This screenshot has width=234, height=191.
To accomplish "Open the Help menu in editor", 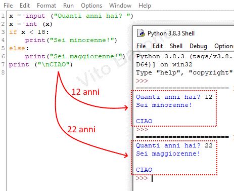I will 145,6.
